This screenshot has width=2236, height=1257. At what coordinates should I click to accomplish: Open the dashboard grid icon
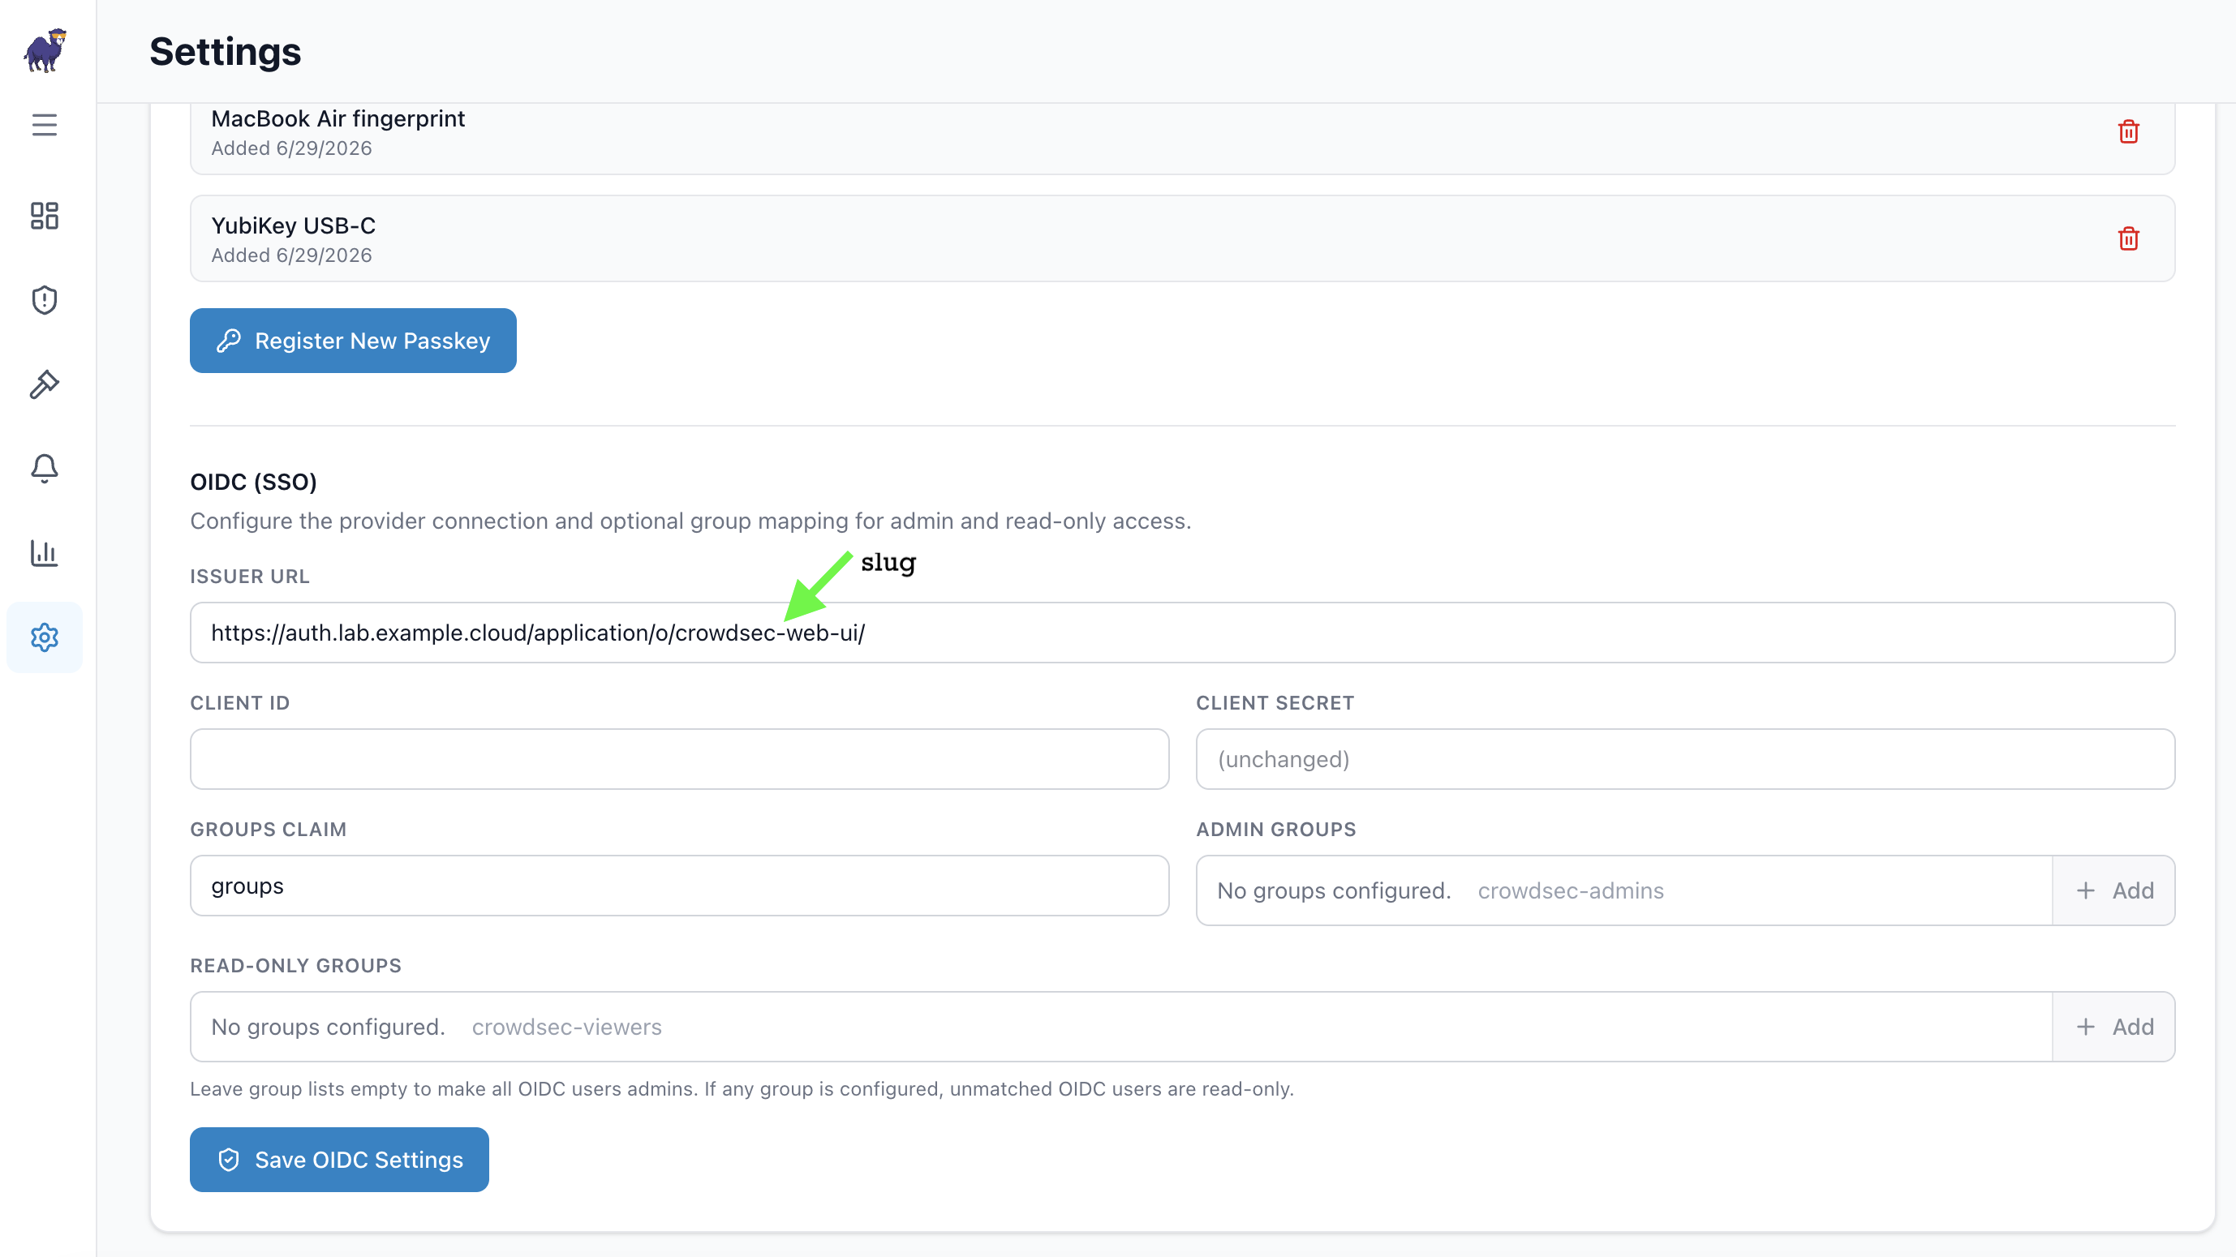[x=45, y=216]
